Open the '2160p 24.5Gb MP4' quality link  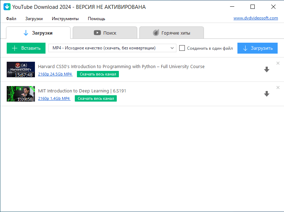coord(55,74)
